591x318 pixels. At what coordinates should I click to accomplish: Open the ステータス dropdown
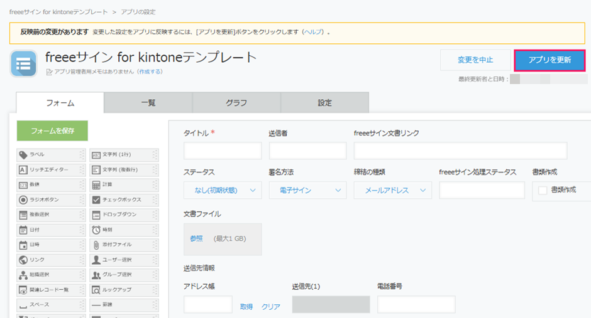[x=223, y=191]
